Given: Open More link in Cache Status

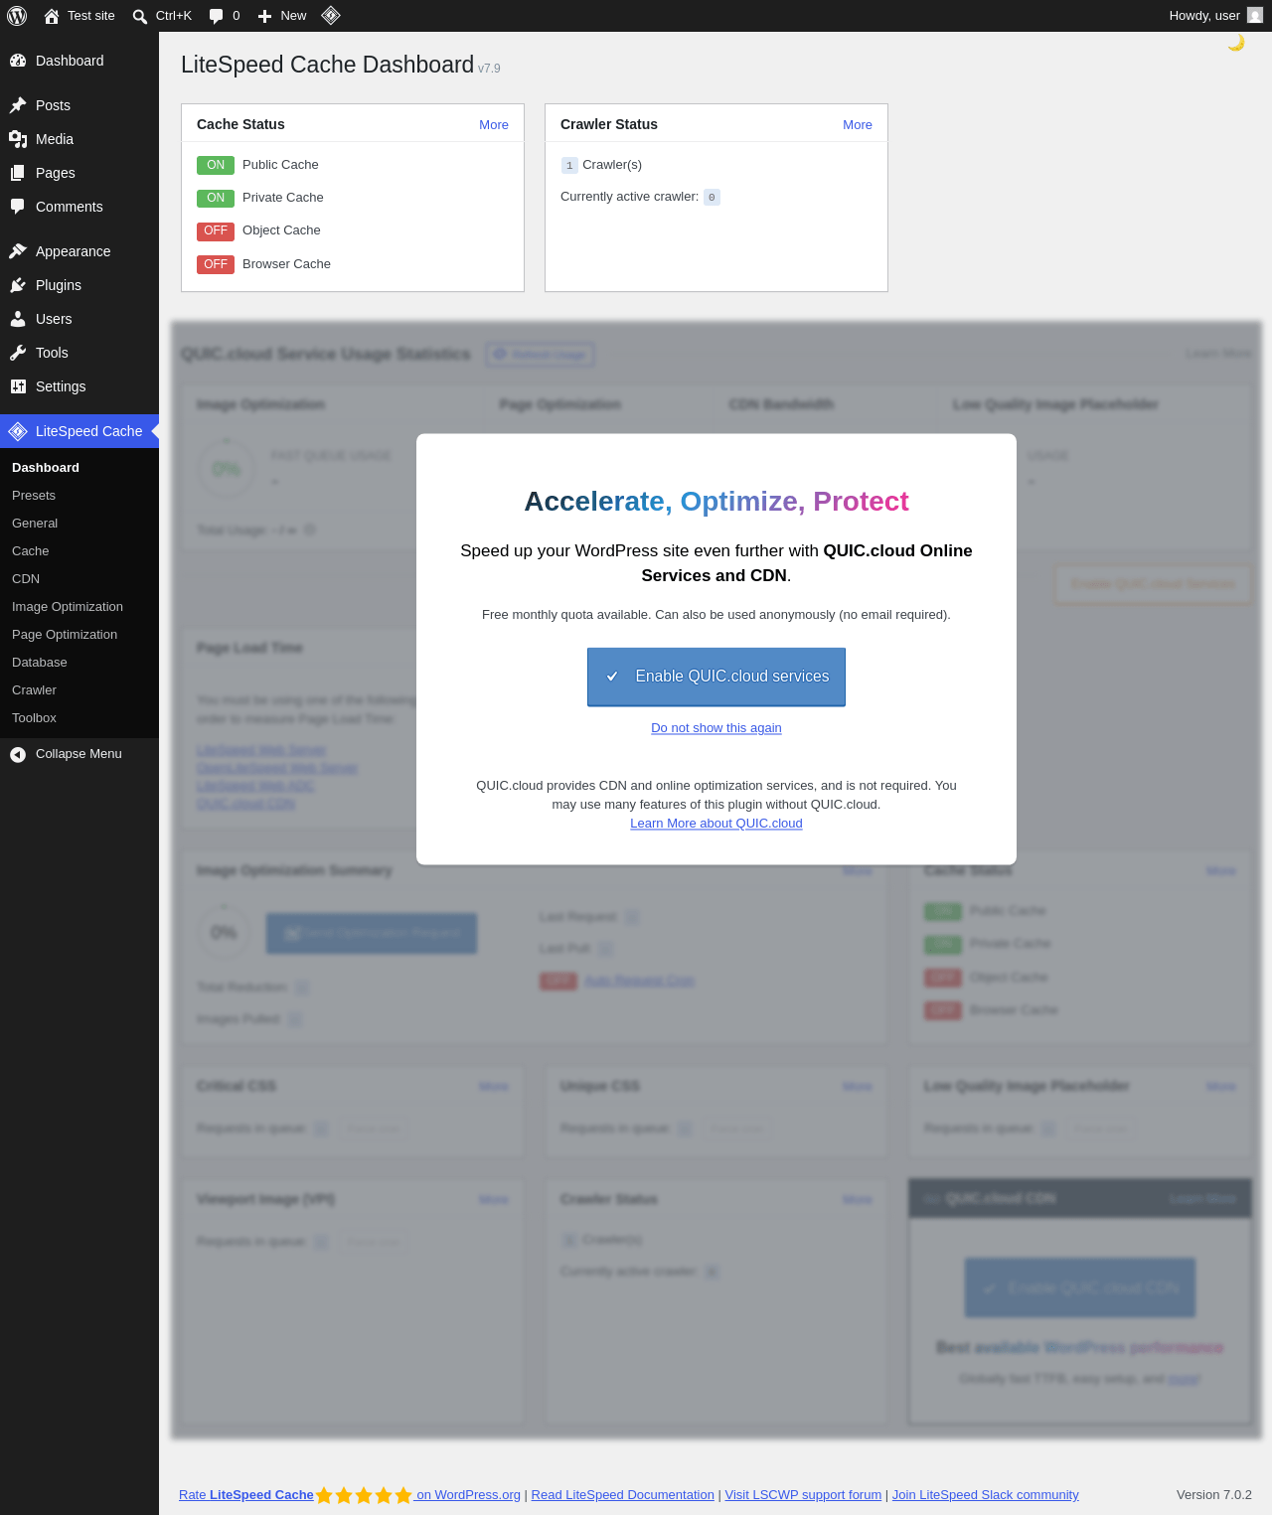Looking at the screenshot, I should pos(494,125).
